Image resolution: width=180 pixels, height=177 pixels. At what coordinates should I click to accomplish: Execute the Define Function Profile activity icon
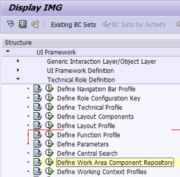click(x=50, y=135)
